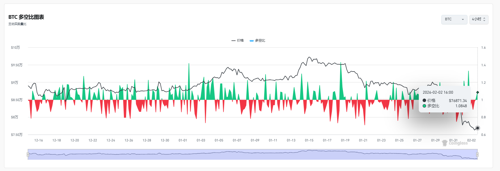The height and width of the screenshot is (171, 500).
Task: Click the green diamond ratio marker
Action: point(477,92)
